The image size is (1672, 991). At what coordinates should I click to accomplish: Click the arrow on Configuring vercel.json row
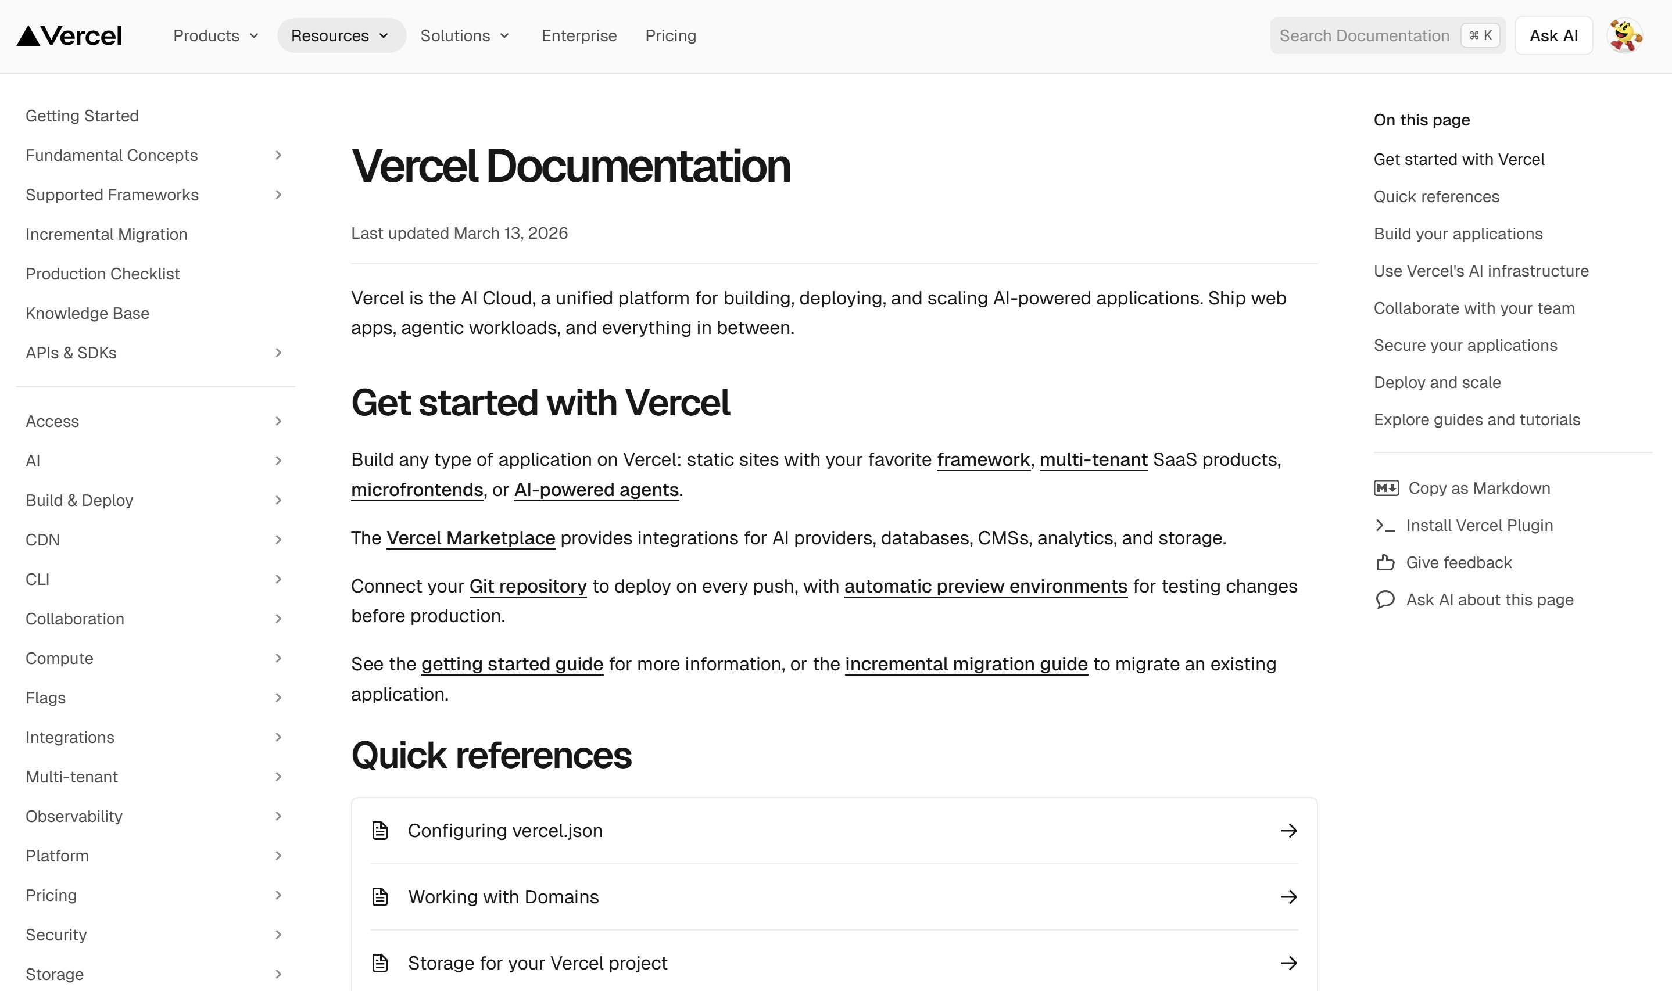pyautogui.click(x=1288, y=831)
